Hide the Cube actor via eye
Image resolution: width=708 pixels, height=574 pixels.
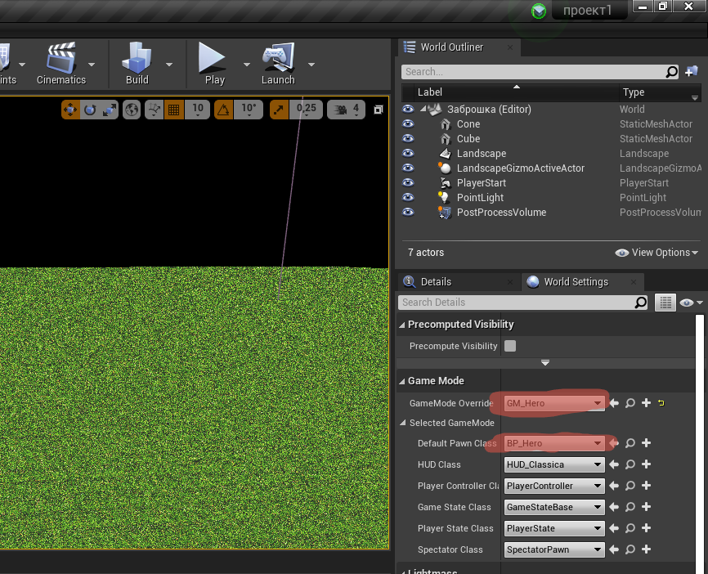[408, 139]
